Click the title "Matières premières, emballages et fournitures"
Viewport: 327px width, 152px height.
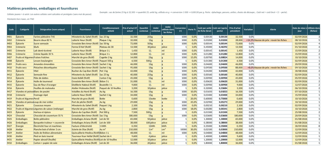[42, 9]
